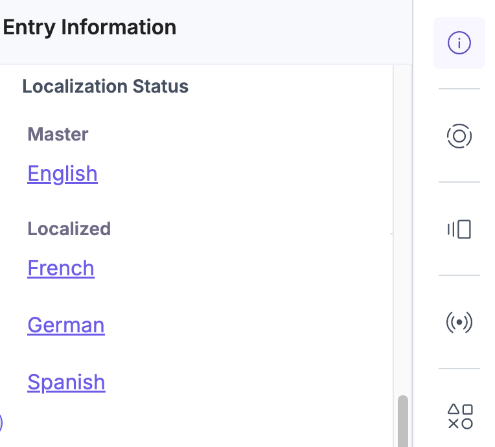The width and height of the screenshot is (495, 447).
Task: Open the device preview sidebar icon
Action: [459, 229]
